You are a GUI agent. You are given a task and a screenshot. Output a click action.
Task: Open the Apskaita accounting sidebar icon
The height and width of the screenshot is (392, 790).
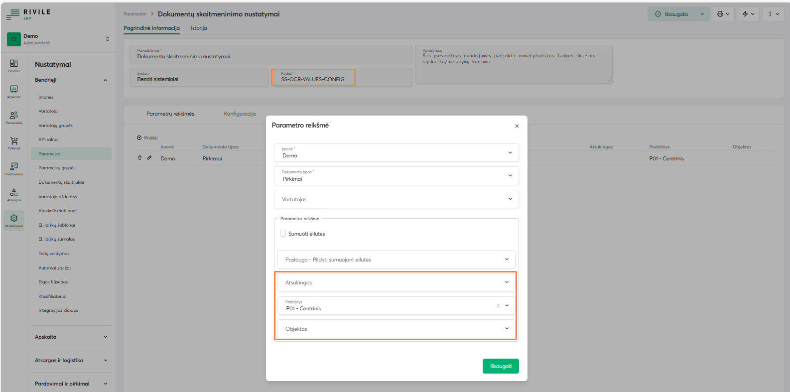(x=14, y=91)
